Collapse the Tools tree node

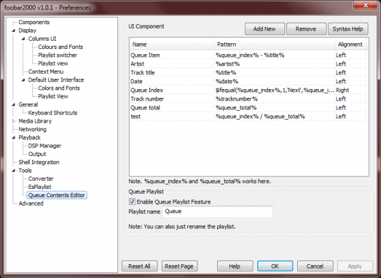(14, 170)
